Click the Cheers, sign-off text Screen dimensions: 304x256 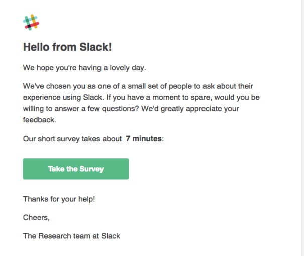click(36, 218)
